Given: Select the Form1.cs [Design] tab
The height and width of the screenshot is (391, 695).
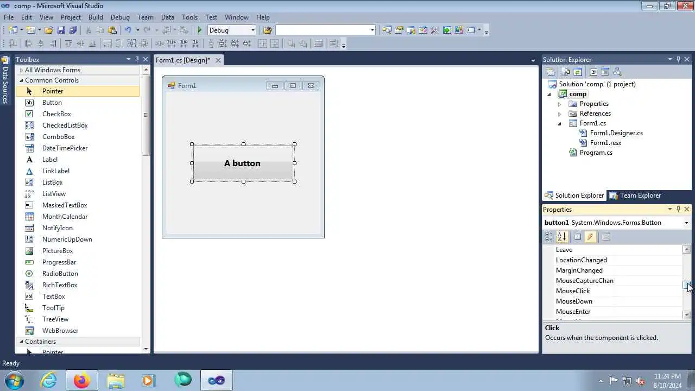Looking at the screenshot, I should 183,60.
